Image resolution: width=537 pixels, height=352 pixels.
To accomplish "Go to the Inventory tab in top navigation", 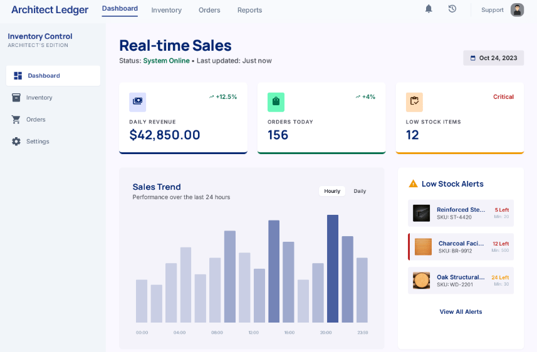I will click(166, 10).
